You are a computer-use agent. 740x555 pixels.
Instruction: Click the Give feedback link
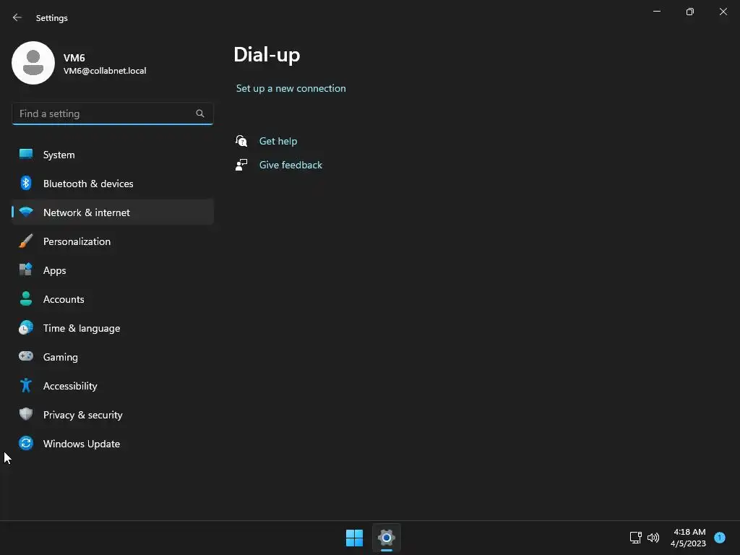(291, 165)
